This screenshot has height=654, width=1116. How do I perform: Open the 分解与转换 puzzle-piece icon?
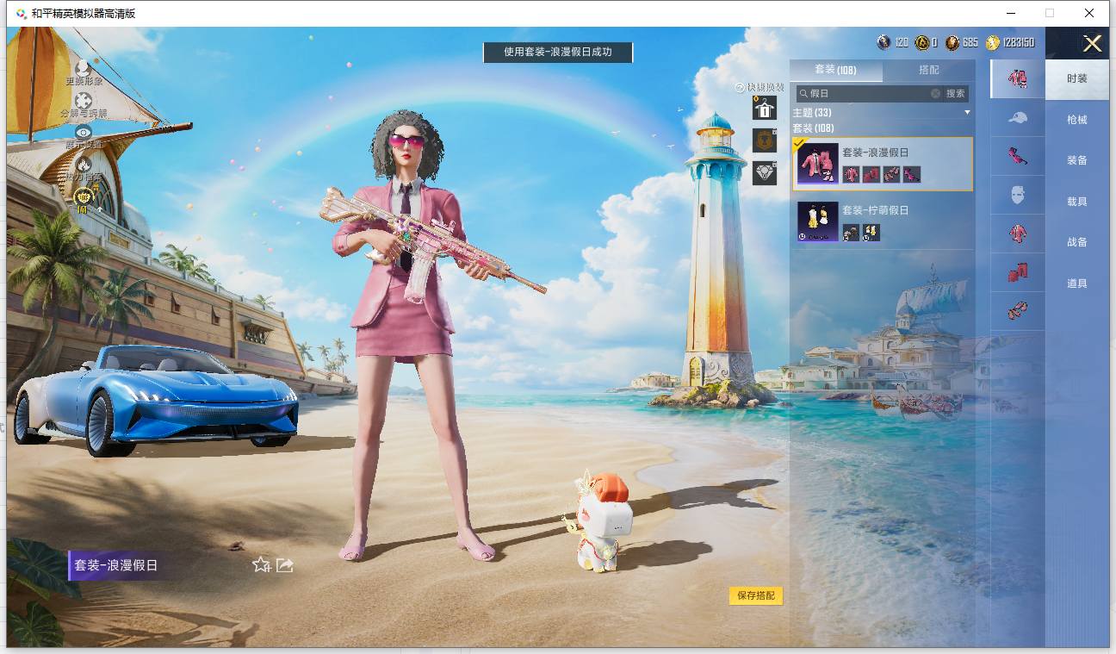coord(84,101)
